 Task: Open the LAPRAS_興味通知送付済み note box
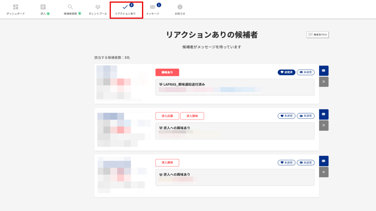tap(235, 87)
